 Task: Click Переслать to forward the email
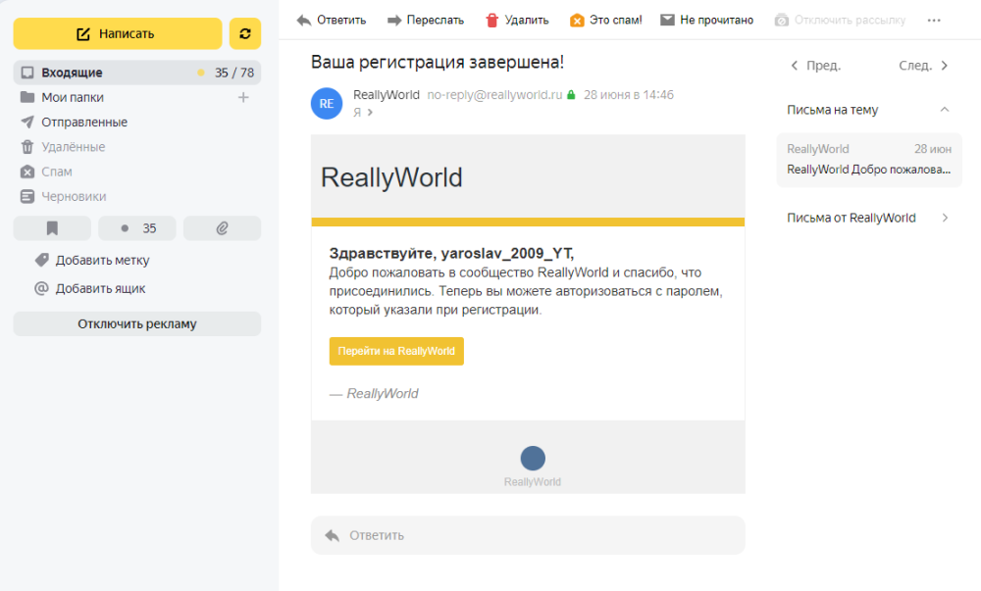click(x=426, y=20)
